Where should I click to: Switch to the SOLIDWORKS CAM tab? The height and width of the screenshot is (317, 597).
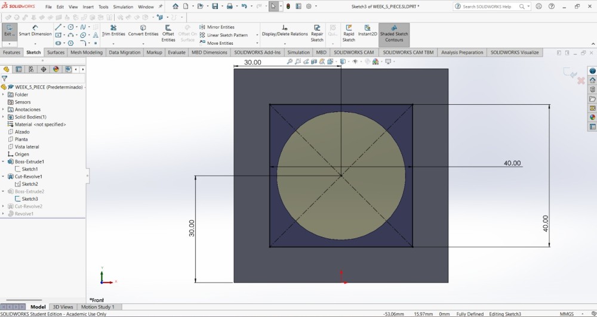pos(354,52)
